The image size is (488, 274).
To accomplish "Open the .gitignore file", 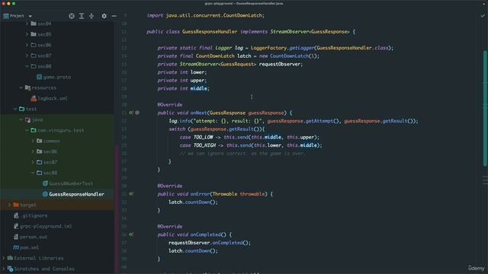I will click(30, 215).
